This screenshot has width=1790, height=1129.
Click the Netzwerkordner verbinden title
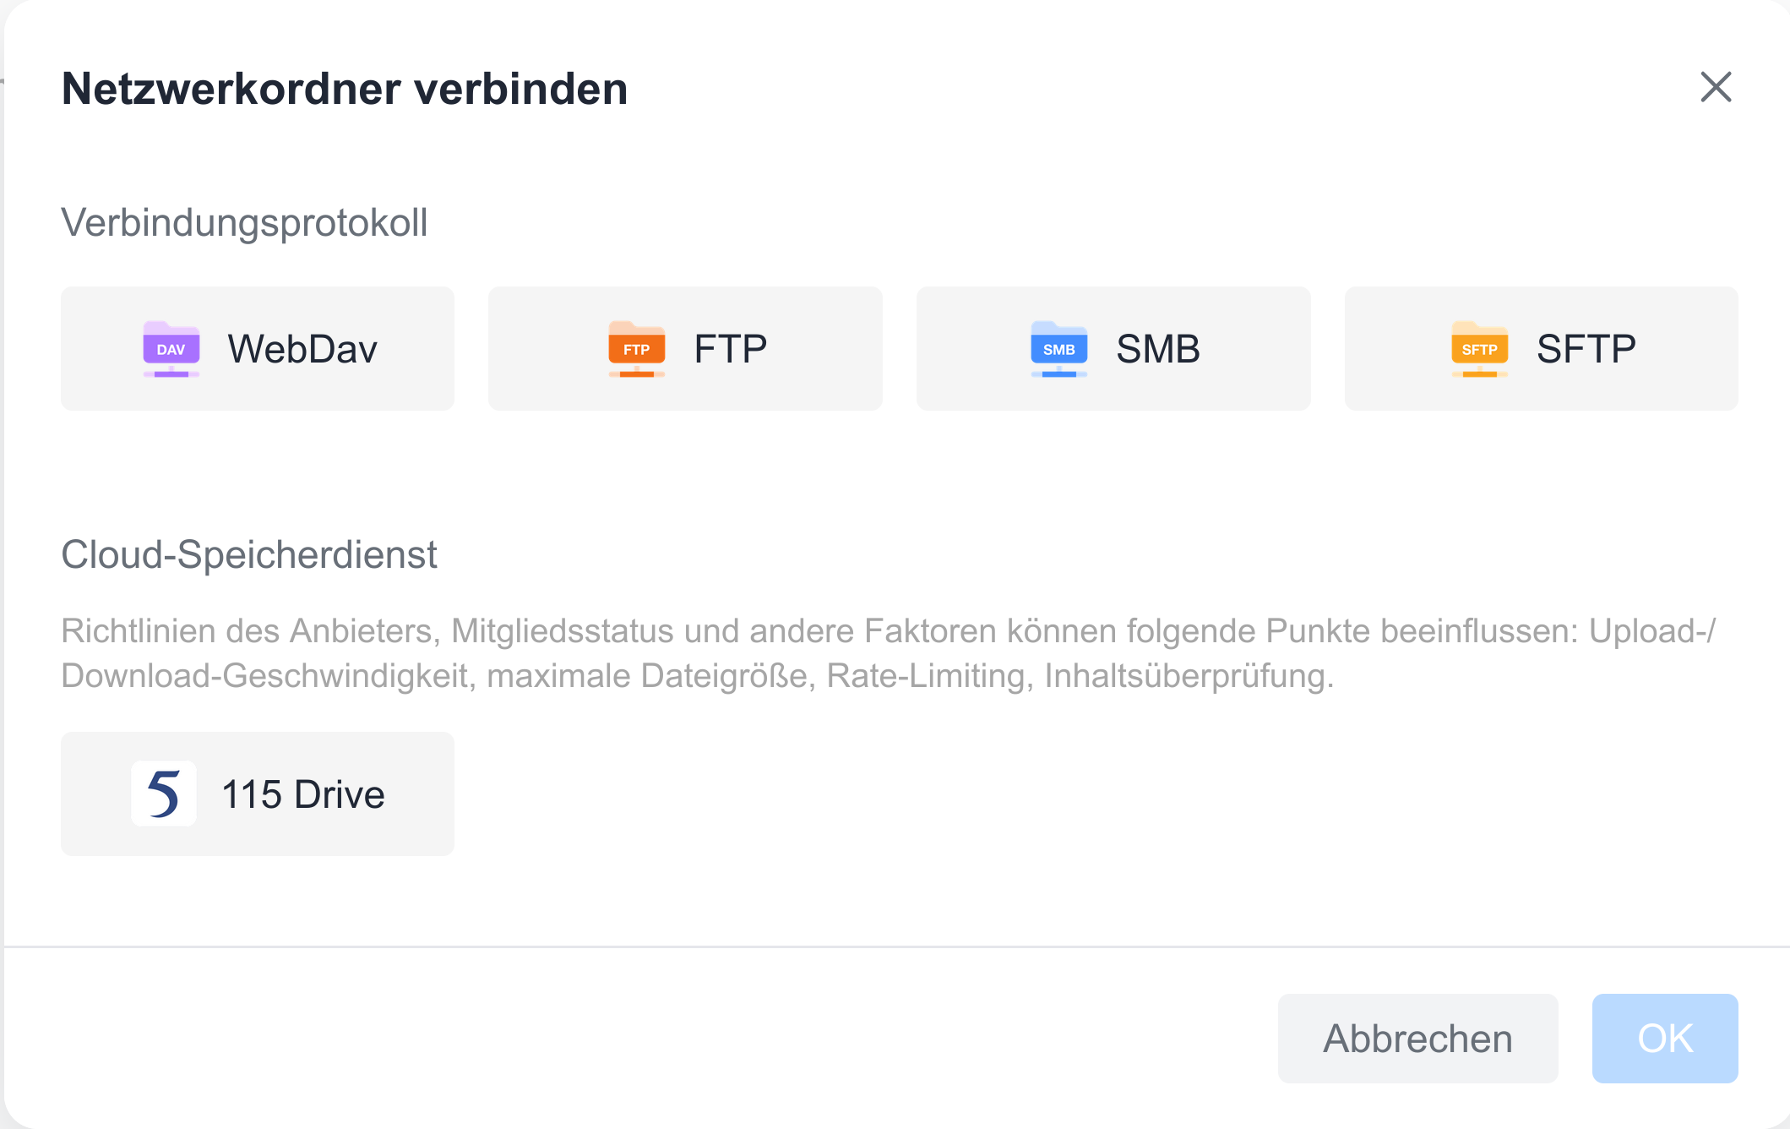[x=345, y=89]
